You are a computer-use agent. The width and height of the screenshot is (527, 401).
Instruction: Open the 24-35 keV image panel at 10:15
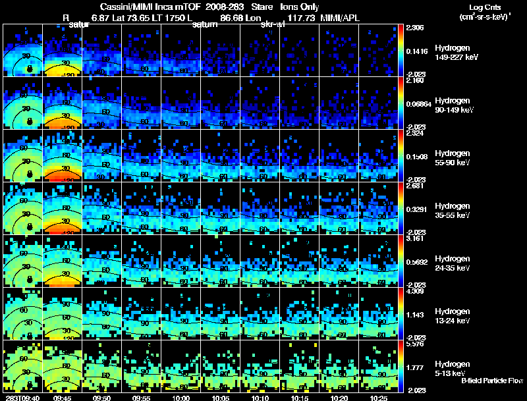coord(300,261)
